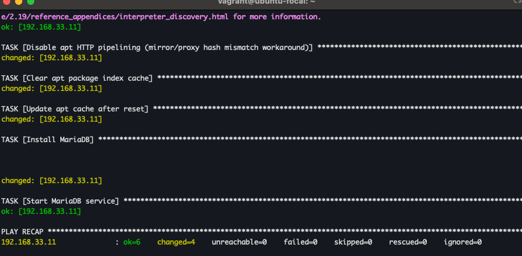Click the 'ignored=0' recap value
Image resolution: width=522 pixels, height=256 pixels.
463,242
